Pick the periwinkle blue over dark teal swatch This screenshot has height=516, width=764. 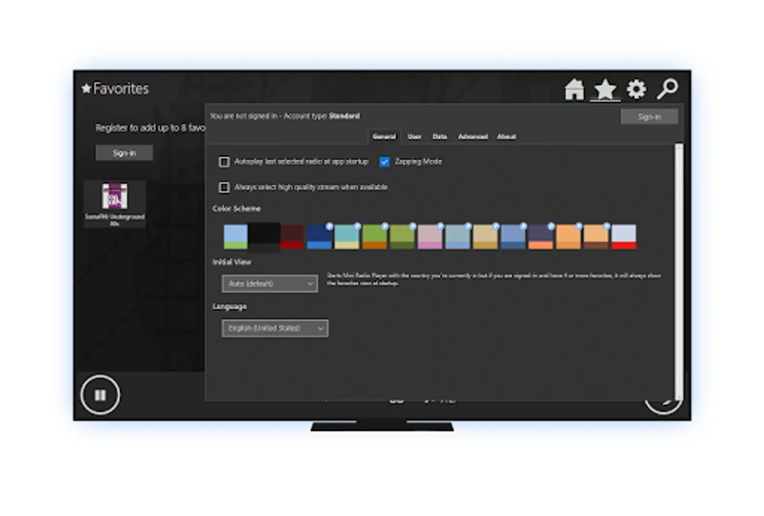click(513, 237)
